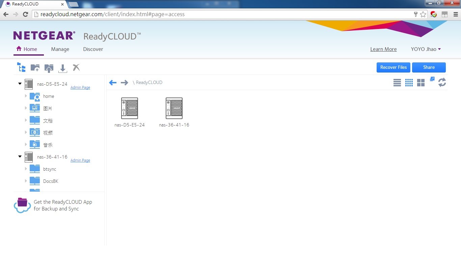Expand the btsync folder node

[x=26, y=169]
